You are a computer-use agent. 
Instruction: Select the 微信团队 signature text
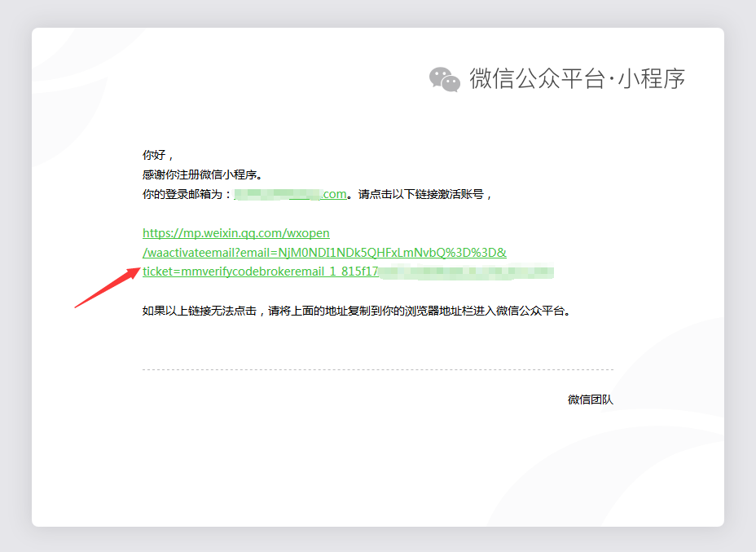coord(591,400)
